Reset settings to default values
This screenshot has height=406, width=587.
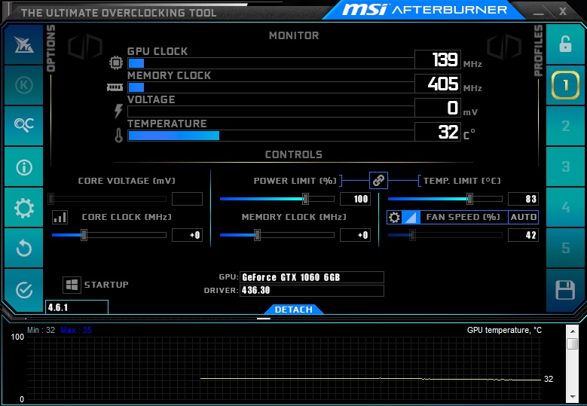(x=23, y=248)
